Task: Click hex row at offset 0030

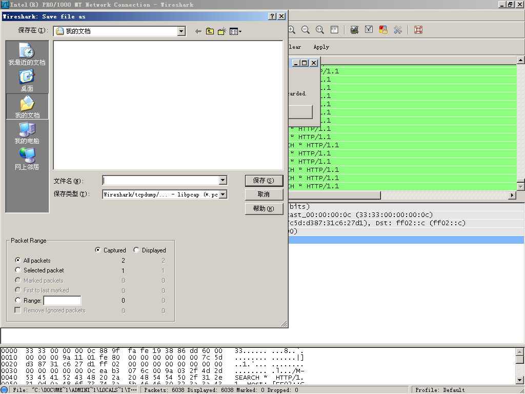Action: [x=152, y=370]
